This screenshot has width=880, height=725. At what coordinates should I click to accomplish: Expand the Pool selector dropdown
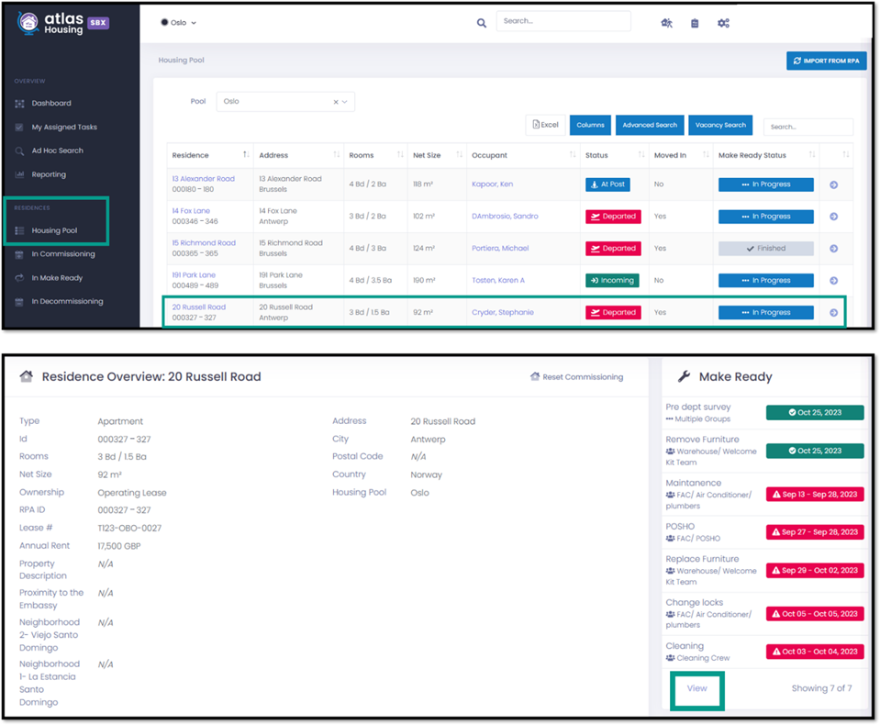click(x=345, y=102)
